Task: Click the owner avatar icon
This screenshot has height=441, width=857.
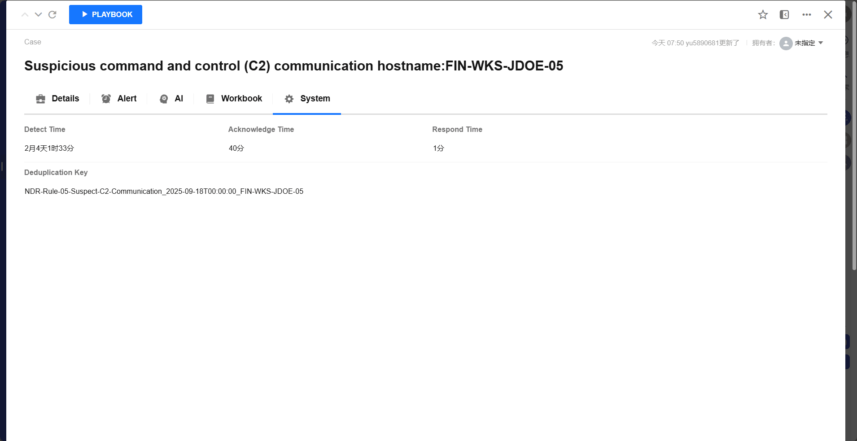Action: (x=786, y=43)
